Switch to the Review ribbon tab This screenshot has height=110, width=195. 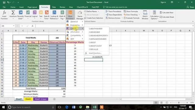click(x=62, y=7)
